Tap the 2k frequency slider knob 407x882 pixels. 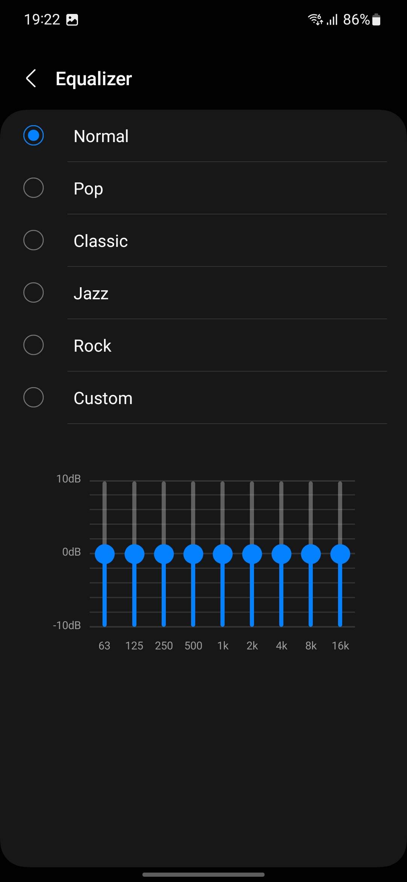[x=252, y=554]
